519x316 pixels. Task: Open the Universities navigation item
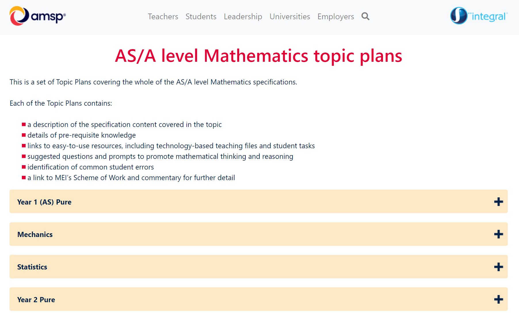coord(289,16)
